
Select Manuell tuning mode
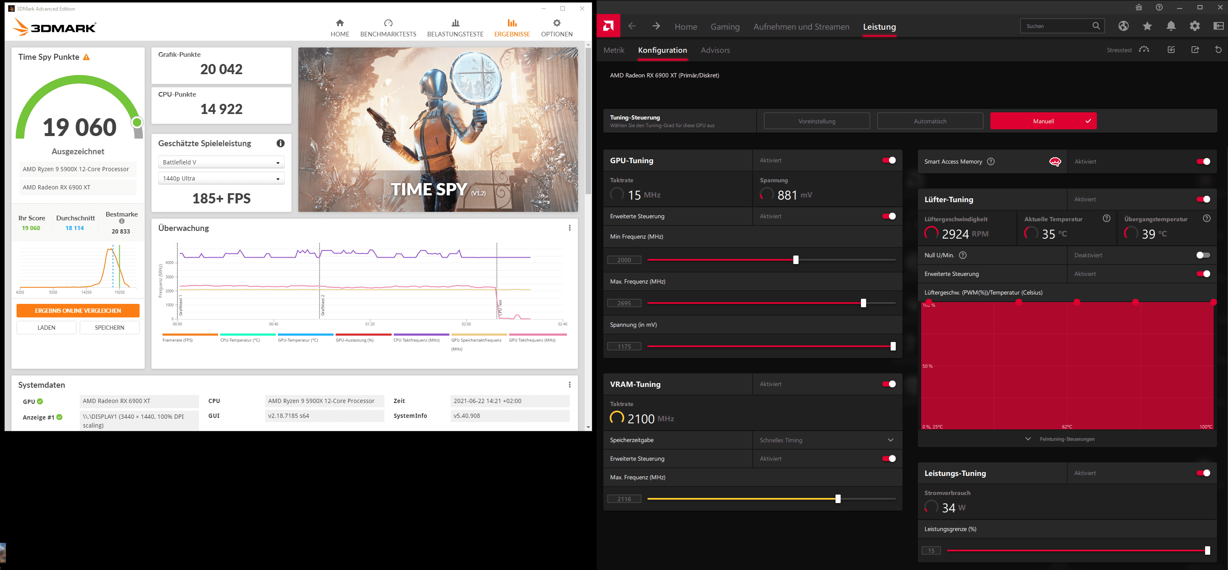tap(1043, 121)
